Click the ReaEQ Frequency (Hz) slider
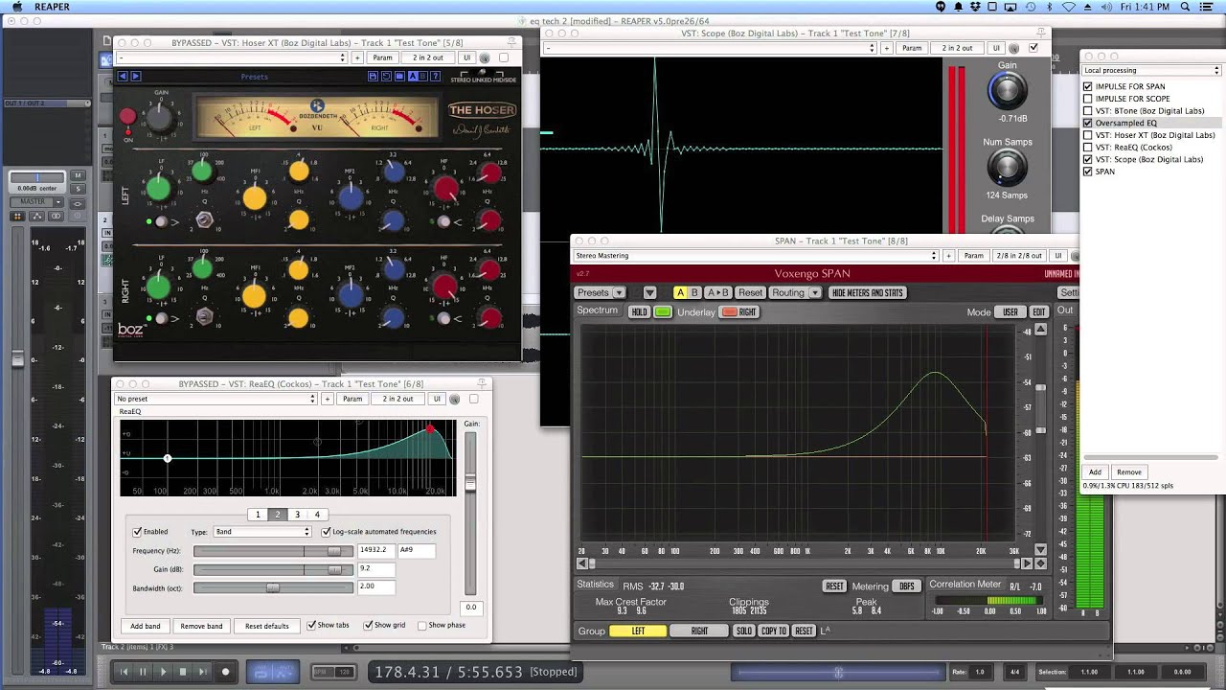This screenshot has width=1226, height=690. (273, 551)
